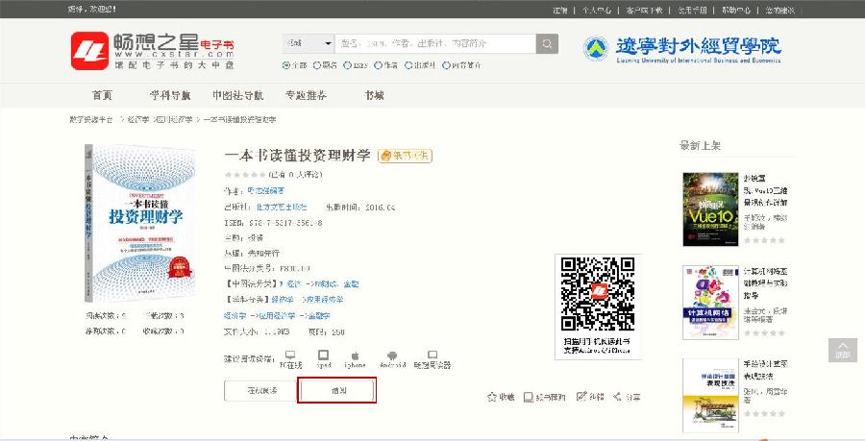
Task: Click the 应用经济学 breadcrumb link
Action: coord(173,120)
